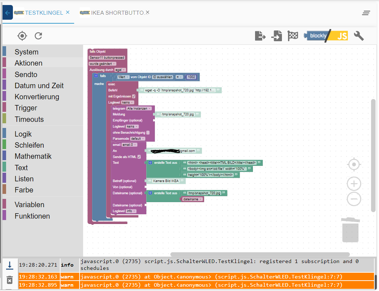Open the Wert attribute dropdown

pyautogui.click(x=123, y=77)
